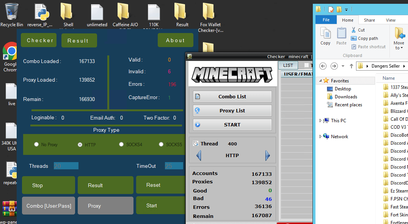Switch to the View ribbon tab
This screenshot has width=408, height=224.
coord(391,20)
